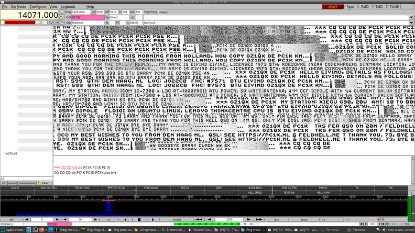This screenshot has width=415, height=233.
Task: Click the clear log entry brush icon
Action: pos(62,17)
